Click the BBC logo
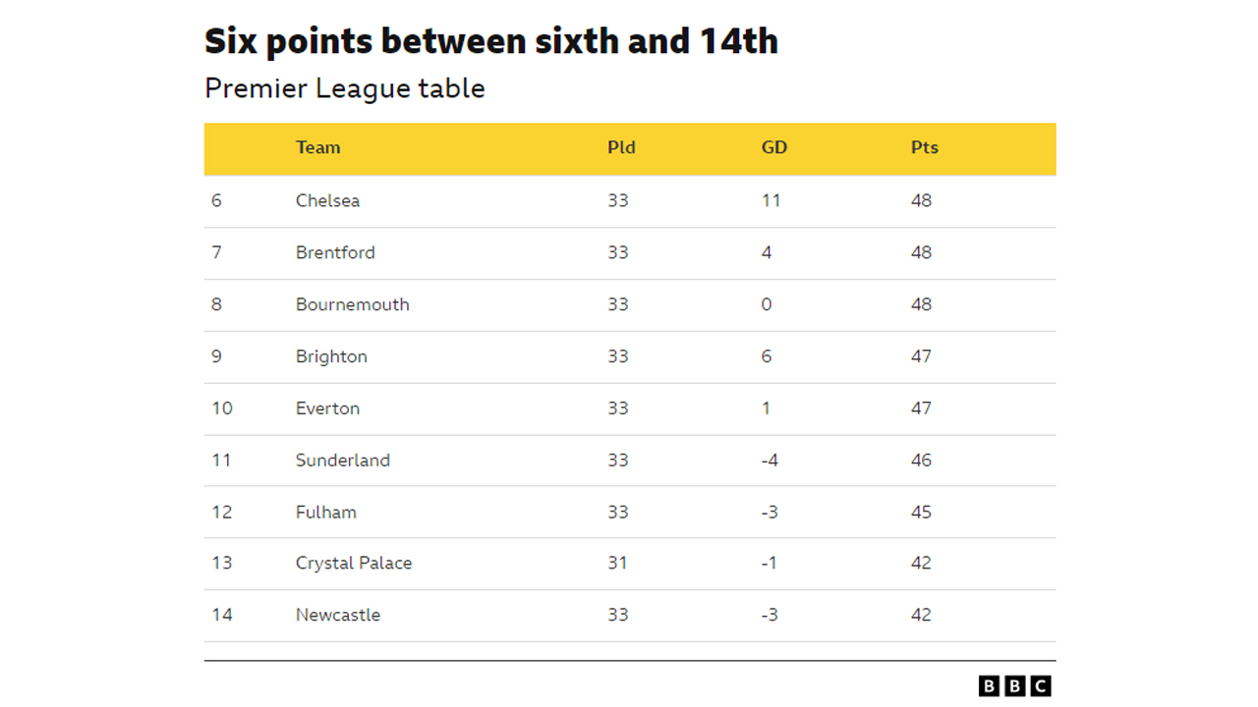 pyautogui.click(x=1015, y=686)
